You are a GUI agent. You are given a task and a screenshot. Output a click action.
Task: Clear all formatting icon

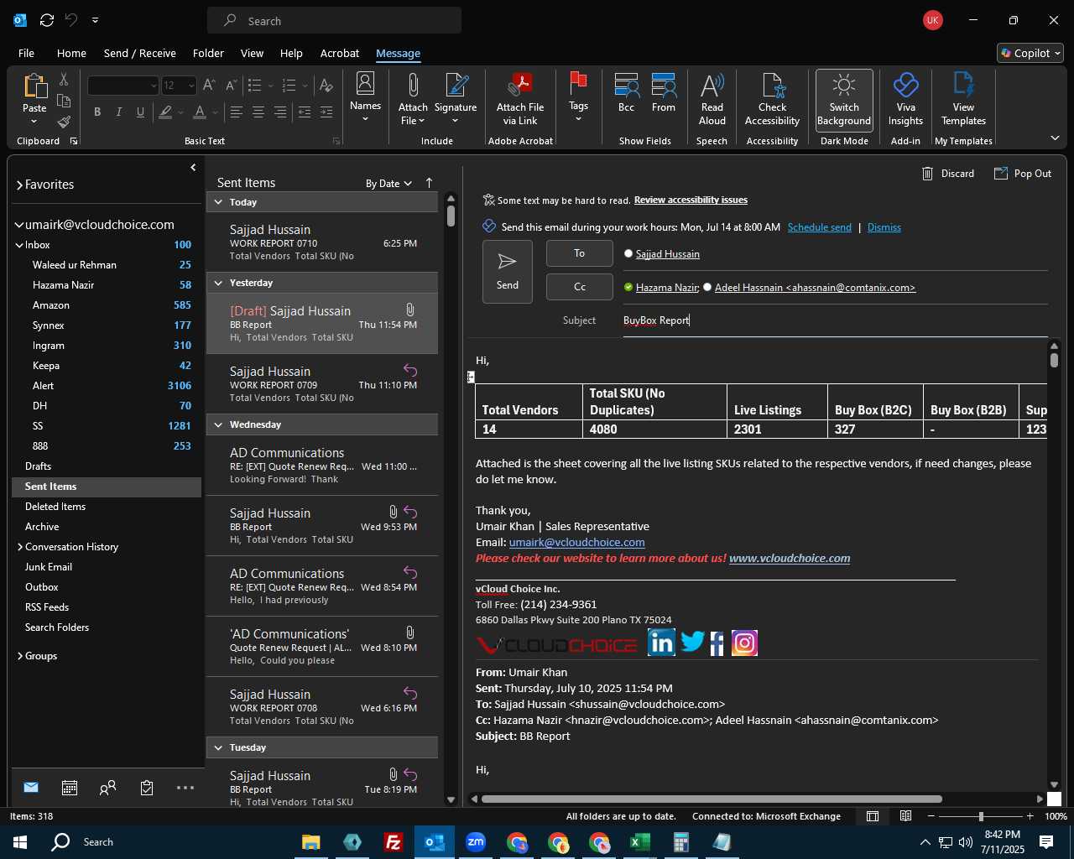(x=326, y=86)
